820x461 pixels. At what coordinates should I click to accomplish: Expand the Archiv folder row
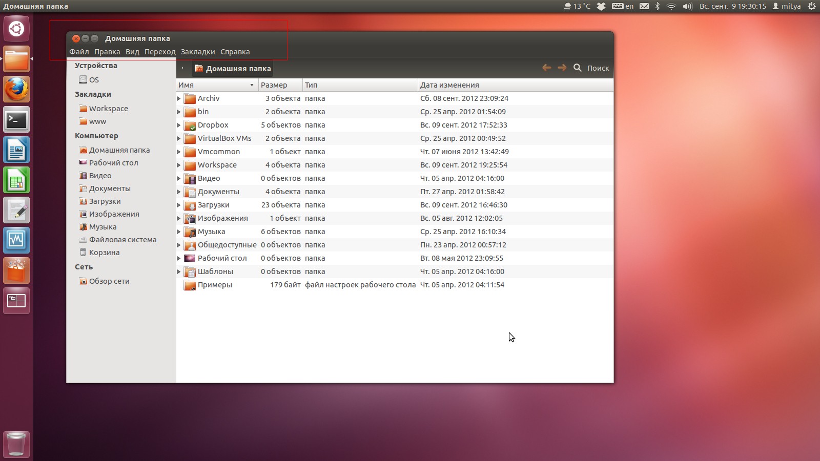pyautogui.click(x=179, y=98)
